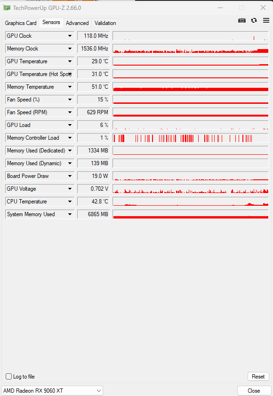Click the refresh arrows icon
Screen dimensions: 273x396
click(x=254, y=20)
